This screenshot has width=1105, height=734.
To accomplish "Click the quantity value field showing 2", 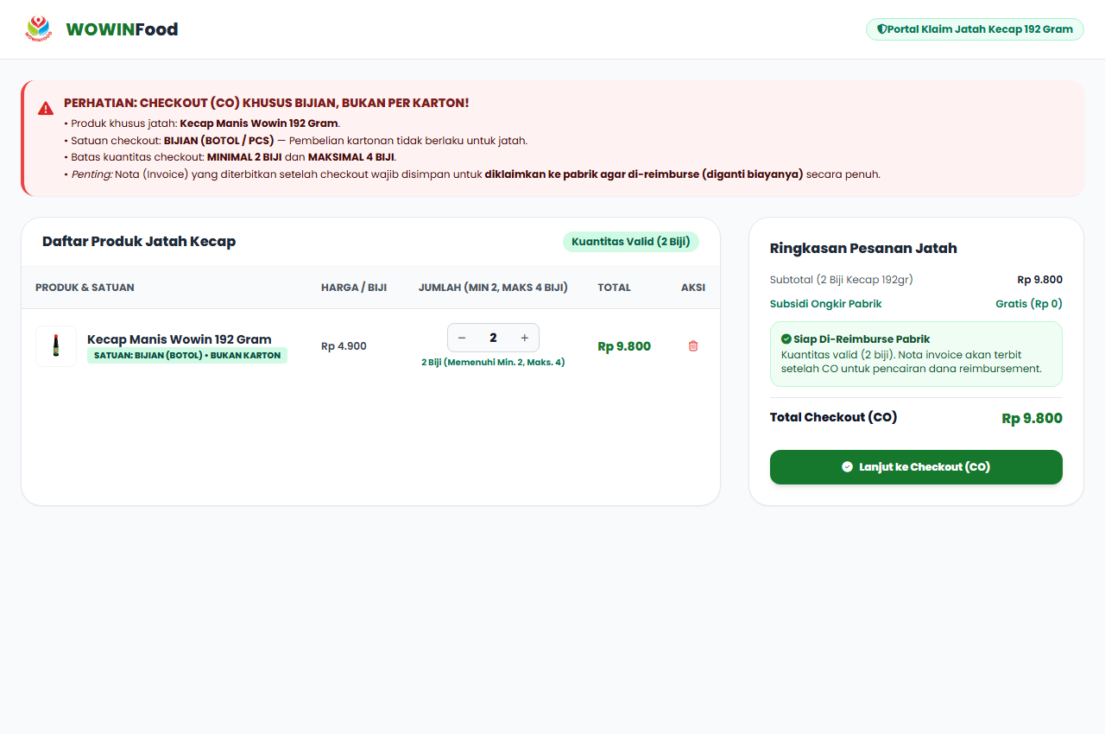I will point(493,338).
